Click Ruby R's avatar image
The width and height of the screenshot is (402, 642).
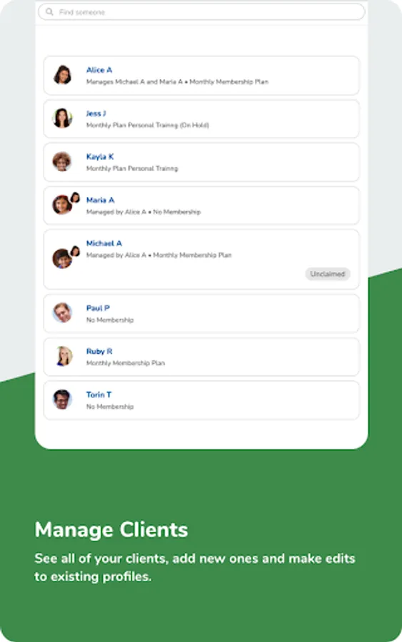pos(64,356)
